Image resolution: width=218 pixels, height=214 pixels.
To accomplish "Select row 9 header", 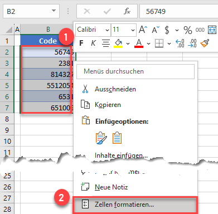I will click(7, 130).
